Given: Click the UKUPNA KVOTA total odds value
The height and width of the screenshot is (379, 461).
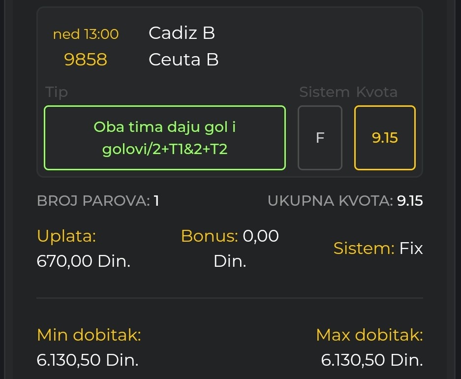Looking at the screenshot, I should point(410,201).
